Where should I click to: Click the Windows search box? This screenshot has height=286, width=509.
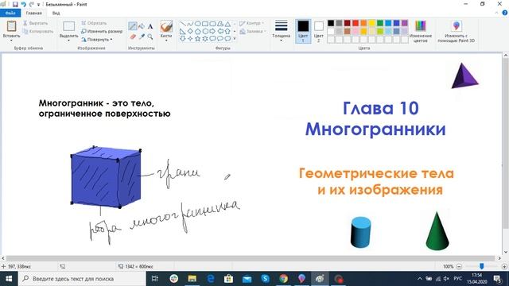82,279
